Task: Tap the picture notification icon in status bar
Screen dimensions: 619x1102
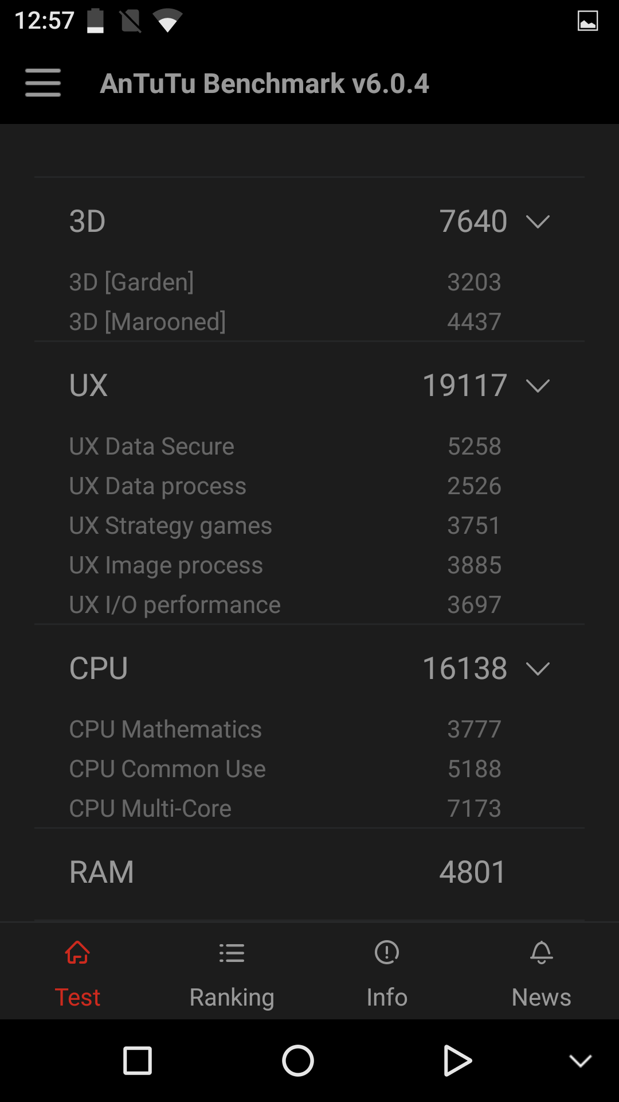Action: tap(587, 21)
